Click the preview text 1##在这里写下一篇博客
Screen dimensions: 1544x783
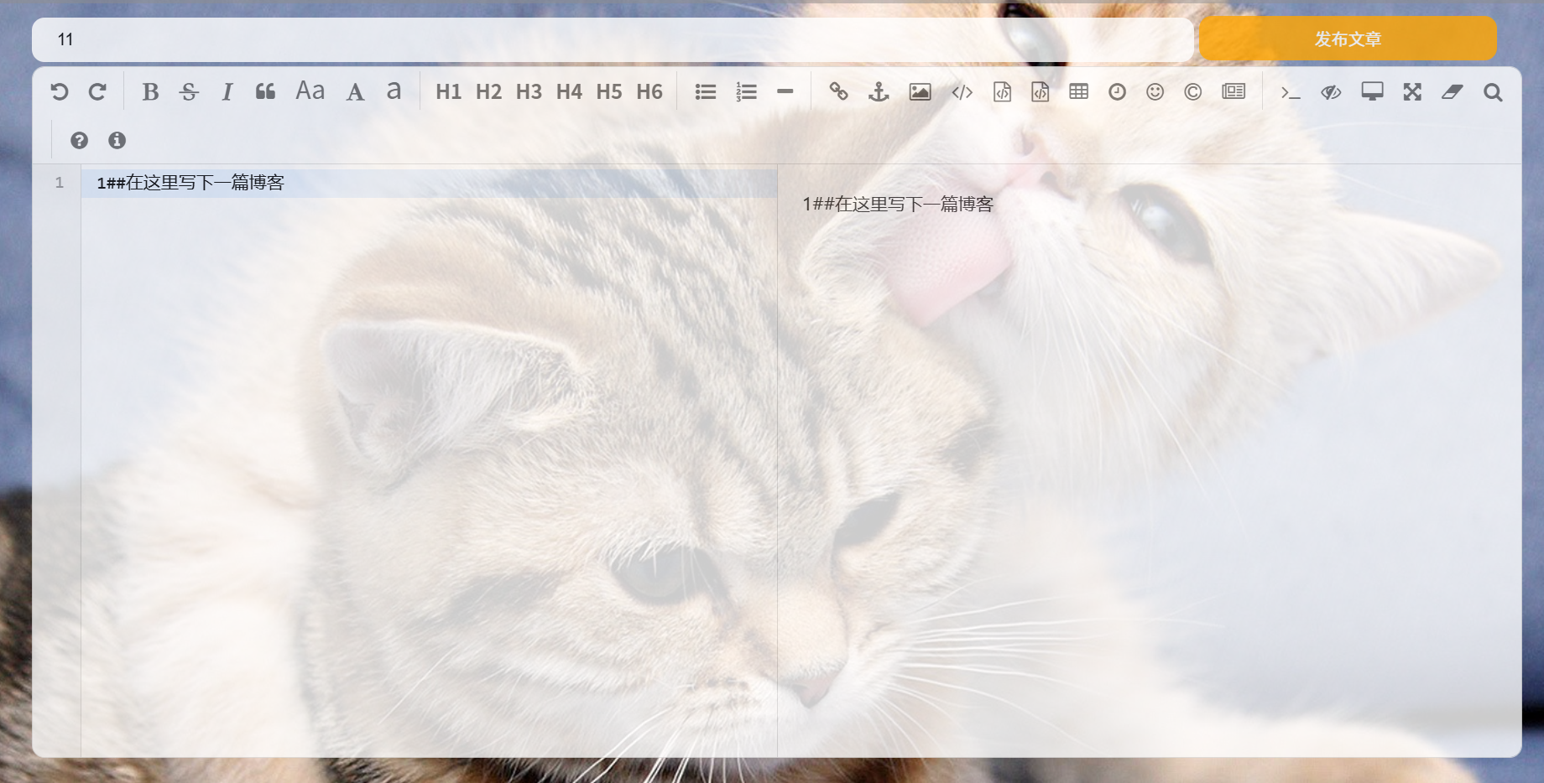pyautogui.click(x=898, y=204)
